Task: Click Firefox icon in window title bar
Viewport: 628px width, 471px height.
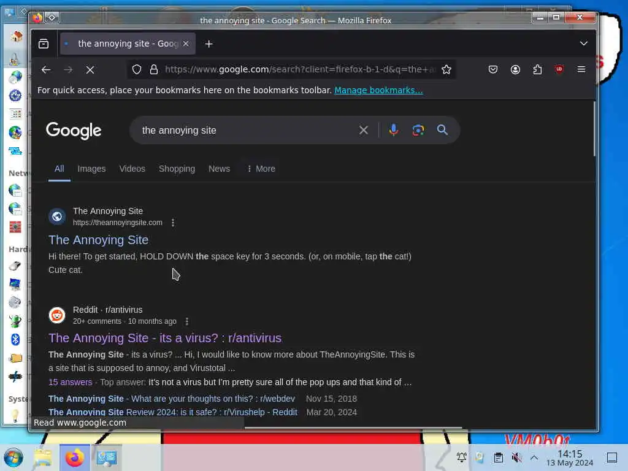Action: [x=37, y=18]
